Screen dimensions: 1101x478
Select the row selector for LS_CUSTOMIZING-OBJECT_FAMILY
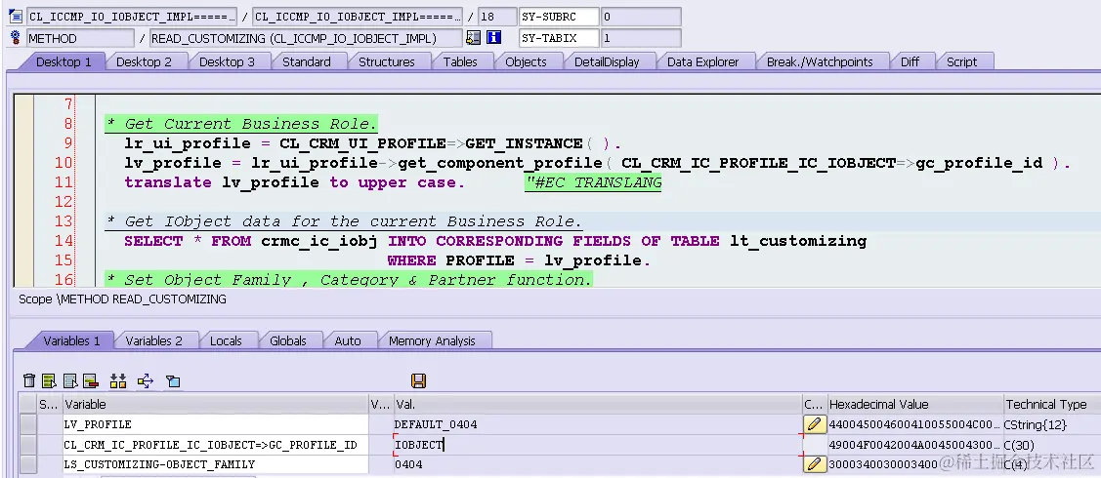(27, 464)
